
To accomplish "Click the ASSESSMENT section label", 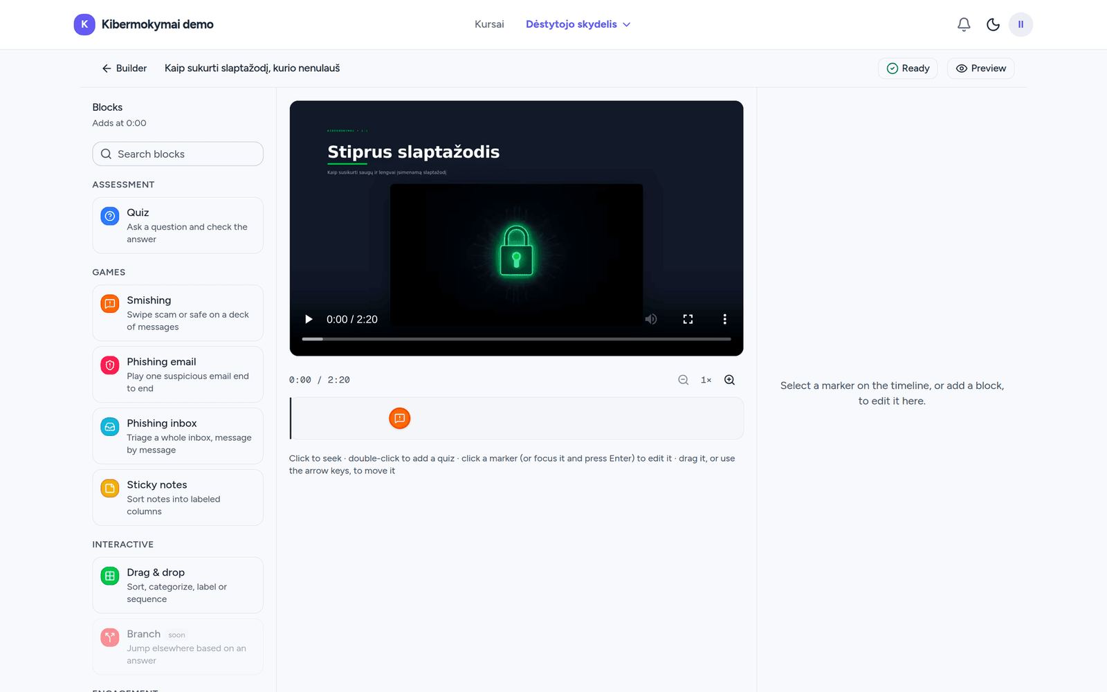I will pos(123,185).
